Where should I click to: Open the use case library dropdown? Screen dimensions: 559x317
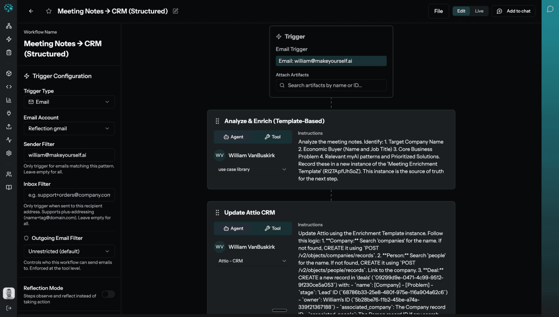click(x=252, y=169)
